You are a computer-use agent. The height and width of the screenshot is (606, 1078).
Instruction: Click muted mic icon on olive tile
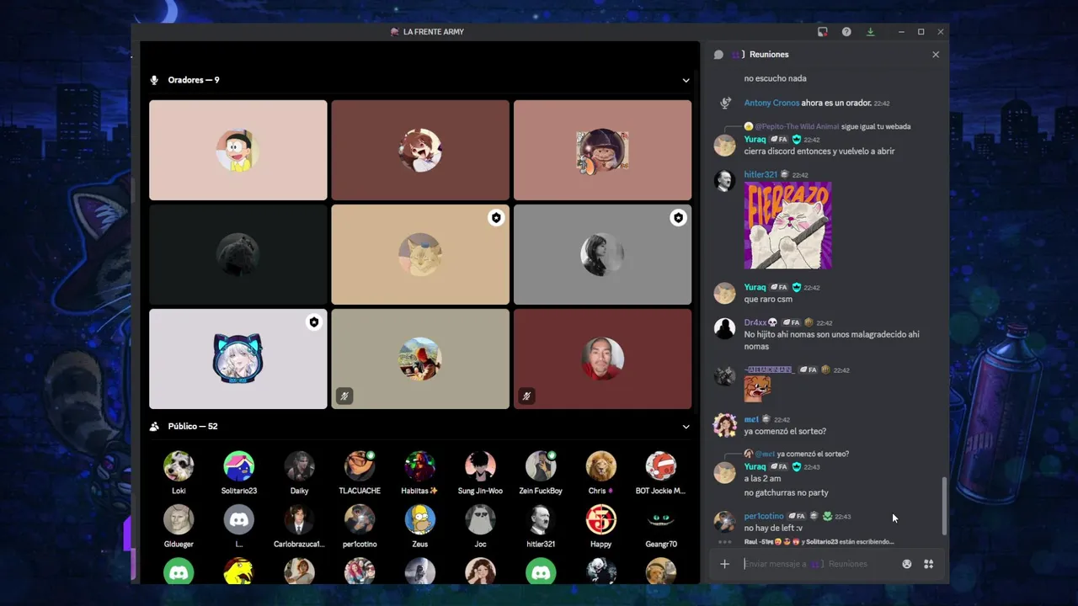(x=344, y=396)
